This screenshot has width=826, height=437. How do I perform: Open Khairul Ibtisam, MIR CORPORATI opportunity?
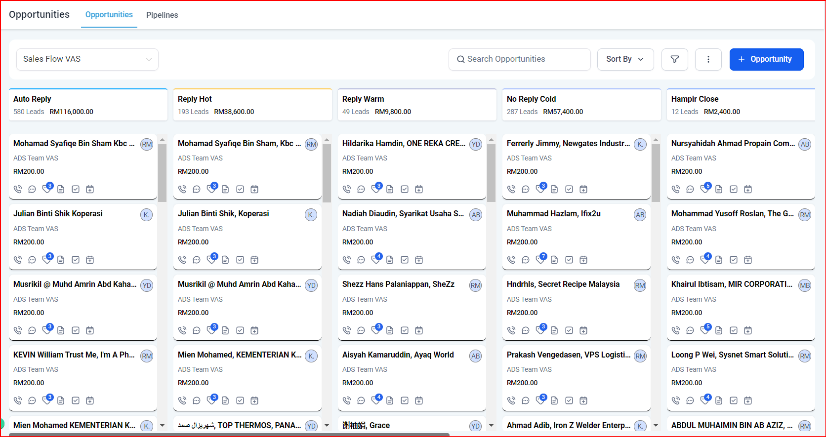pos(732,284)
